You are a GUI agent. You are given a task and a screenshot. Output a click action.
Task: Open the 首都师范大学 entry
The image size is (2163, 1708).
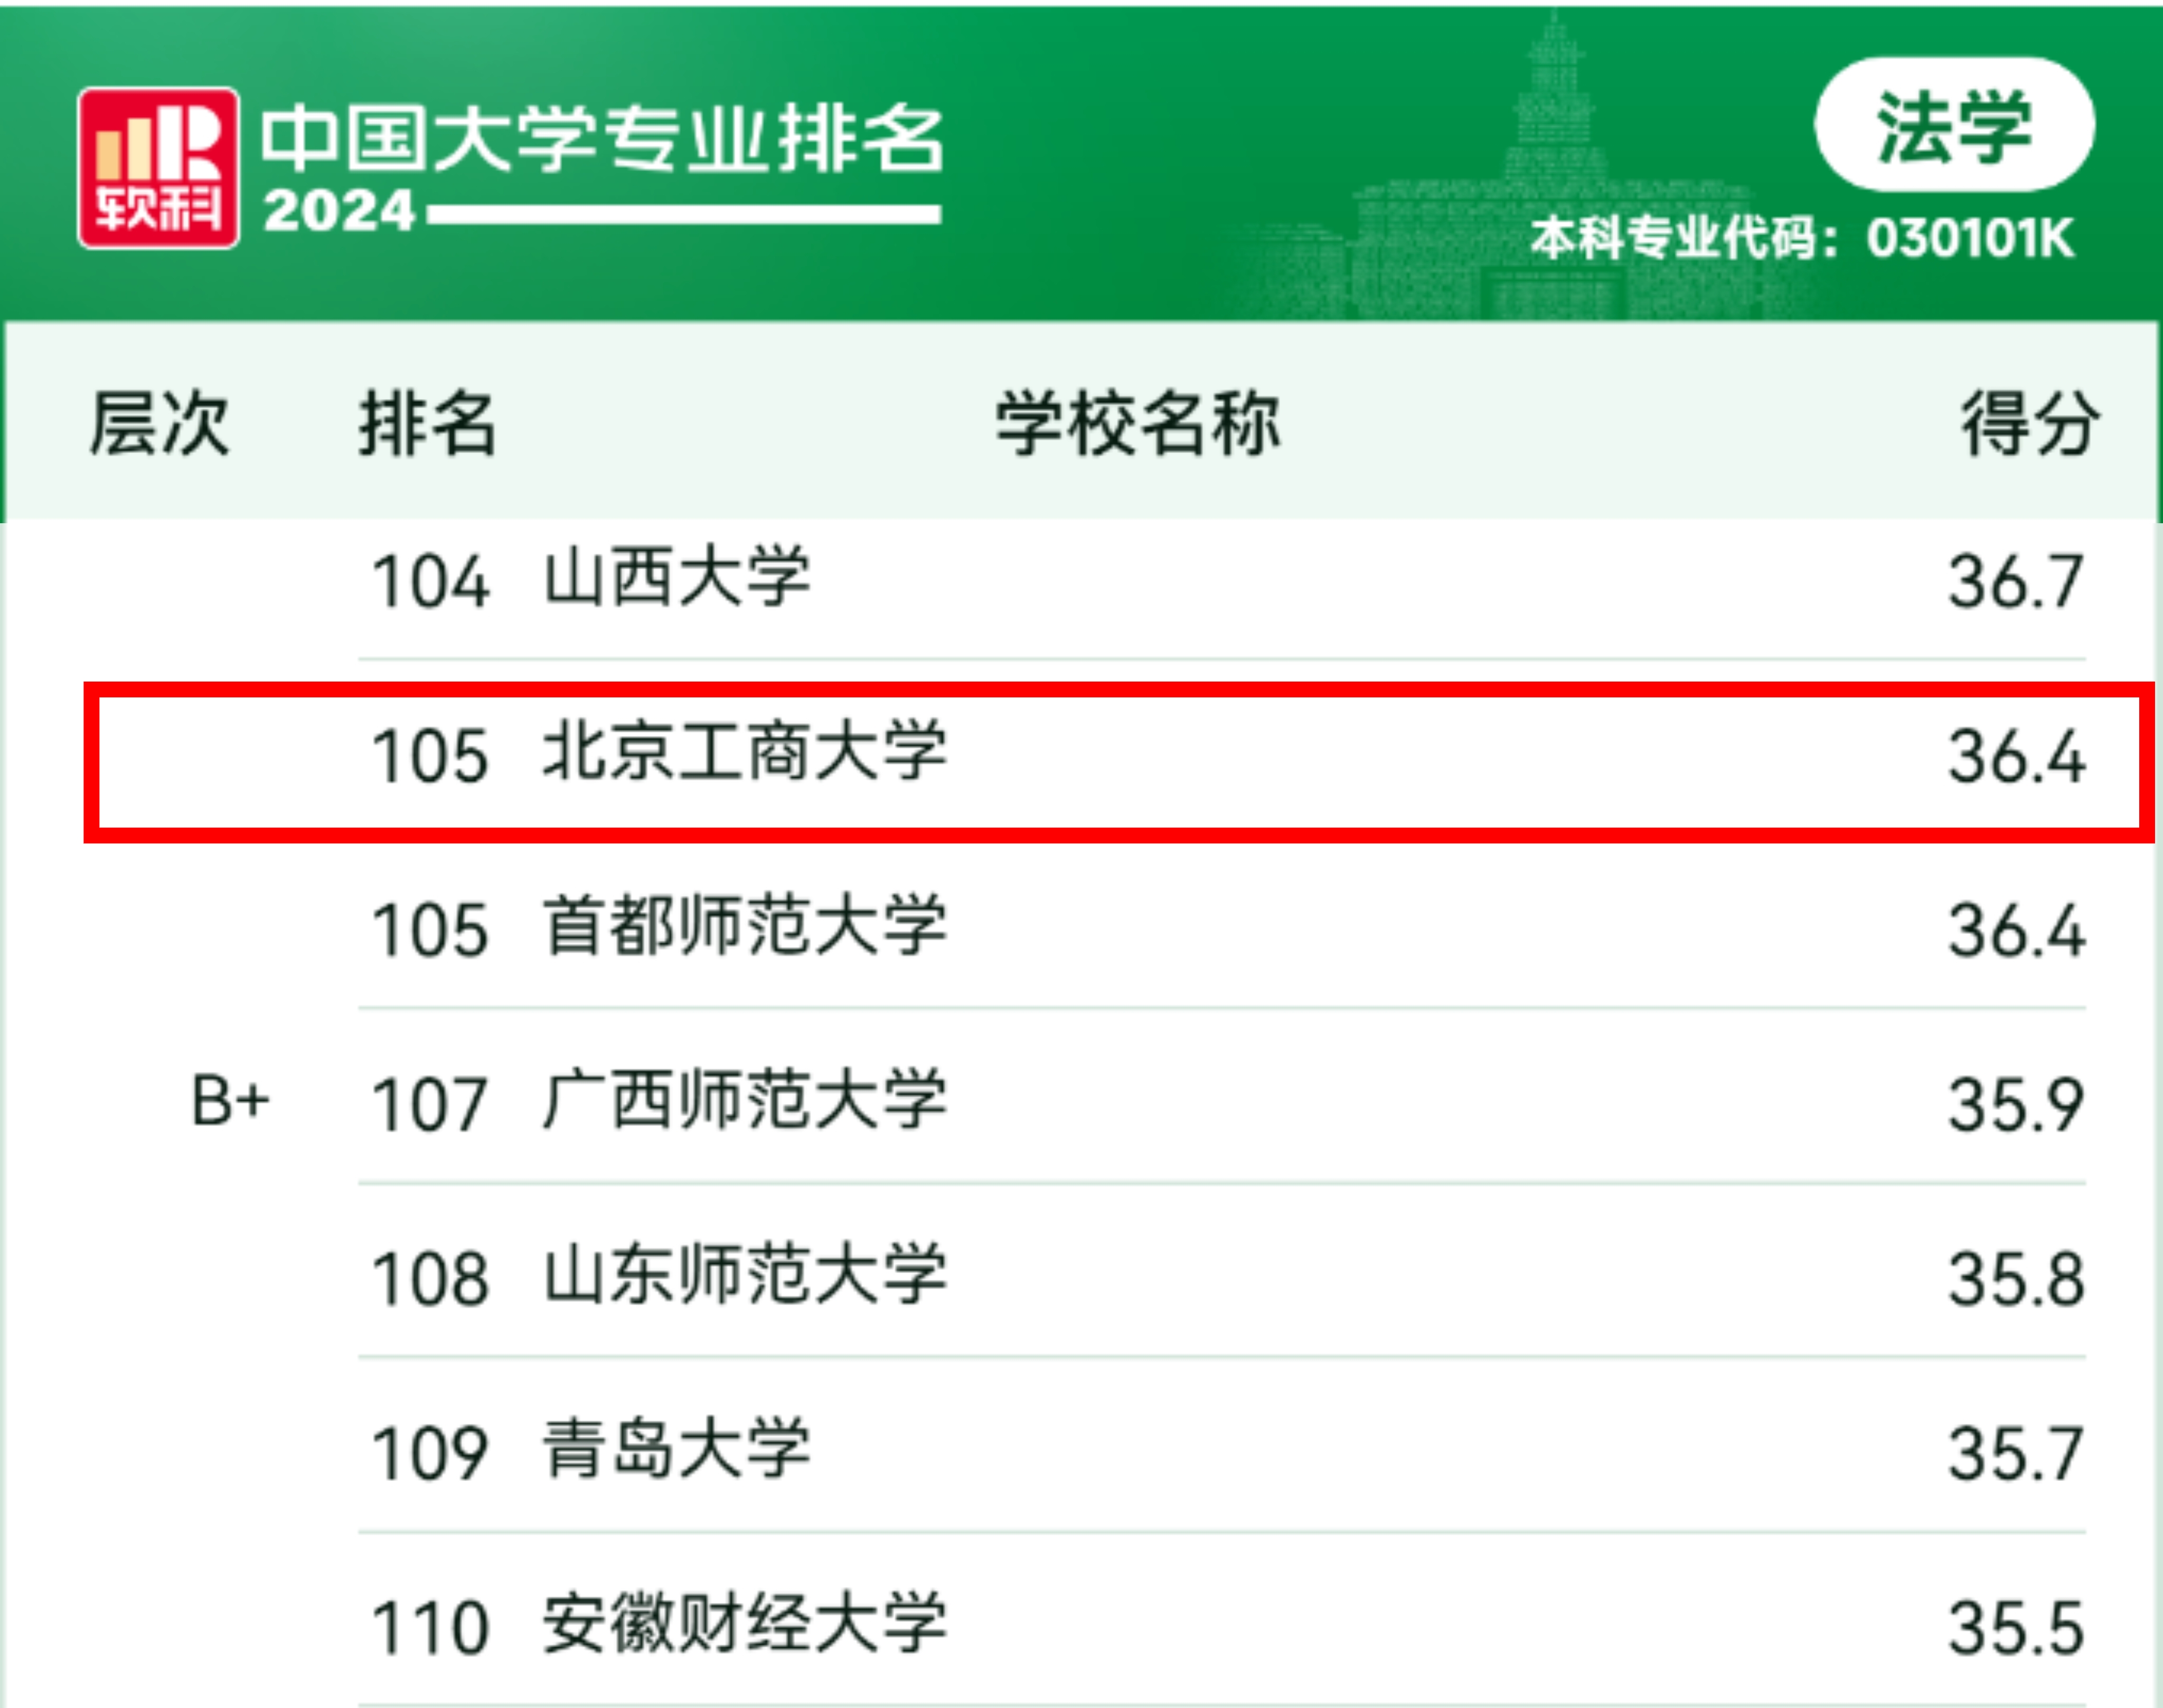pos(744,927)
